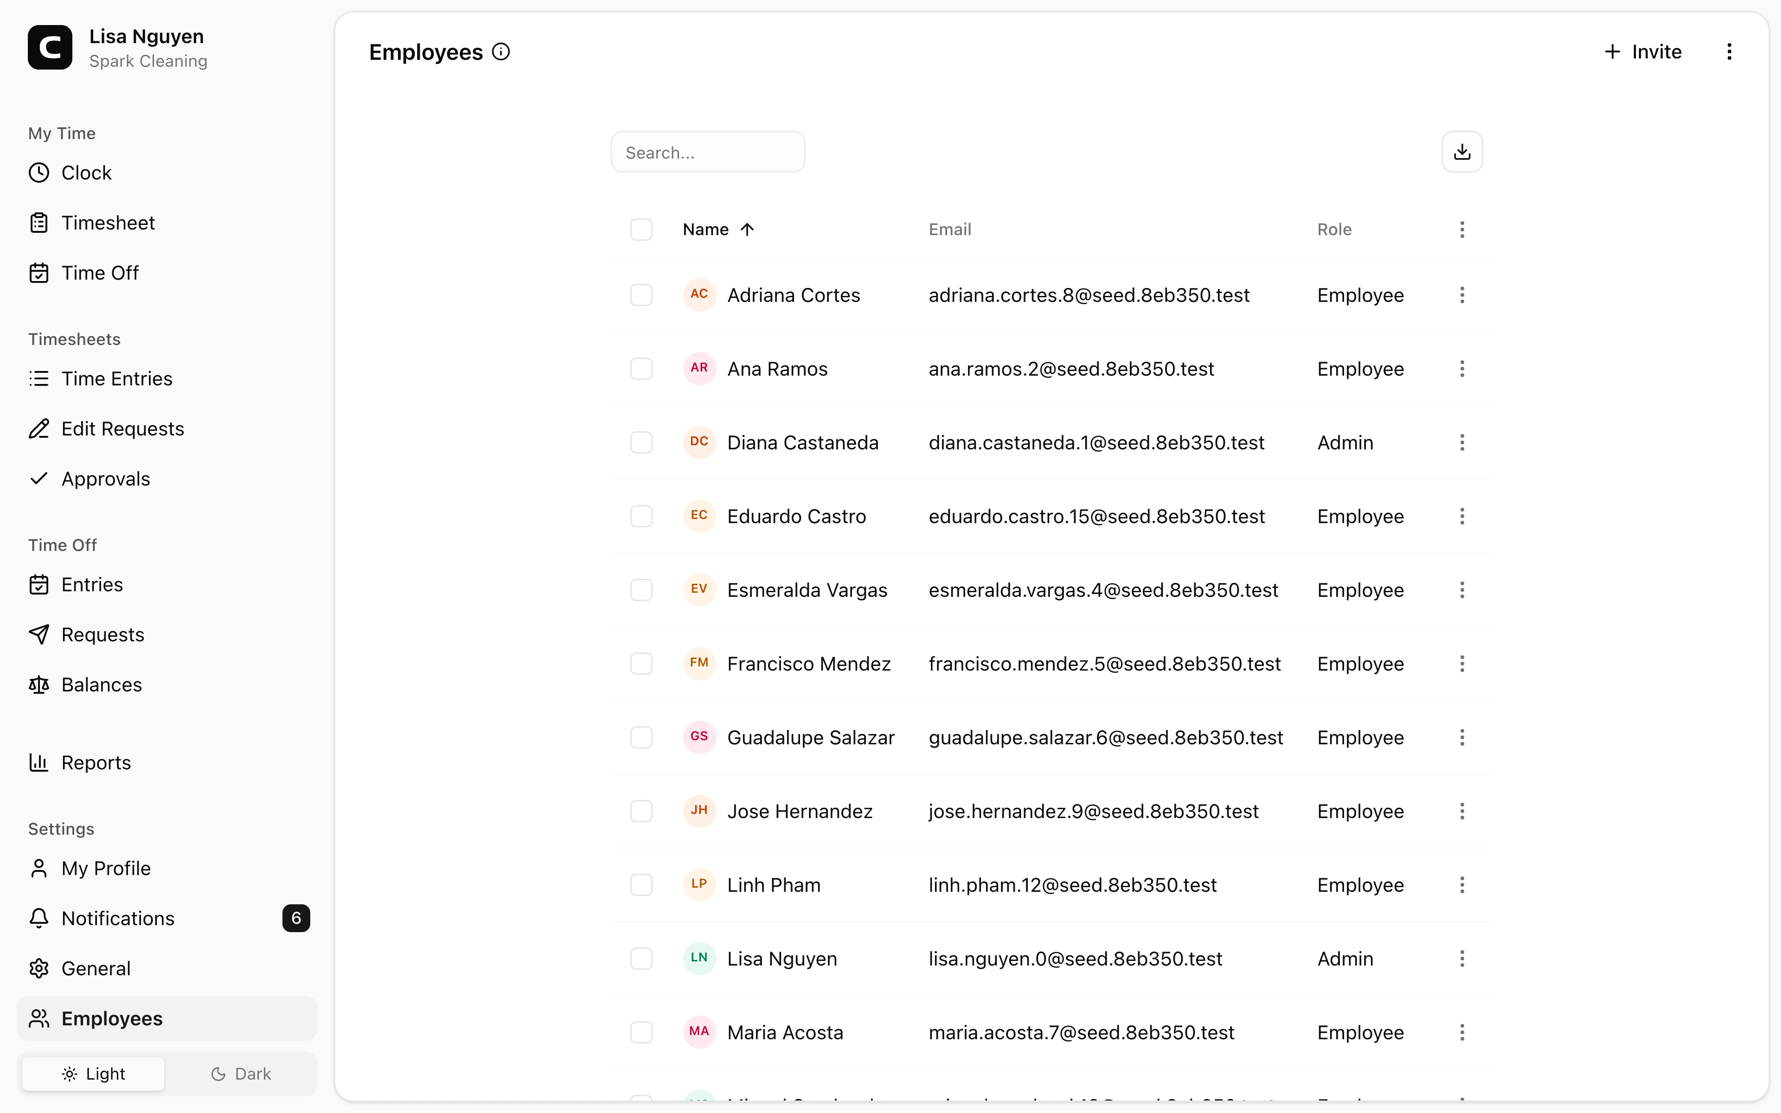
Task: Select the Guadalupe Salazar row checkbox
Action: [x=641, y=737]
